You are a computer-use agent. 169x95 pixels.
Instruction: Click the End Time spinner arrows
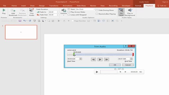131,59
